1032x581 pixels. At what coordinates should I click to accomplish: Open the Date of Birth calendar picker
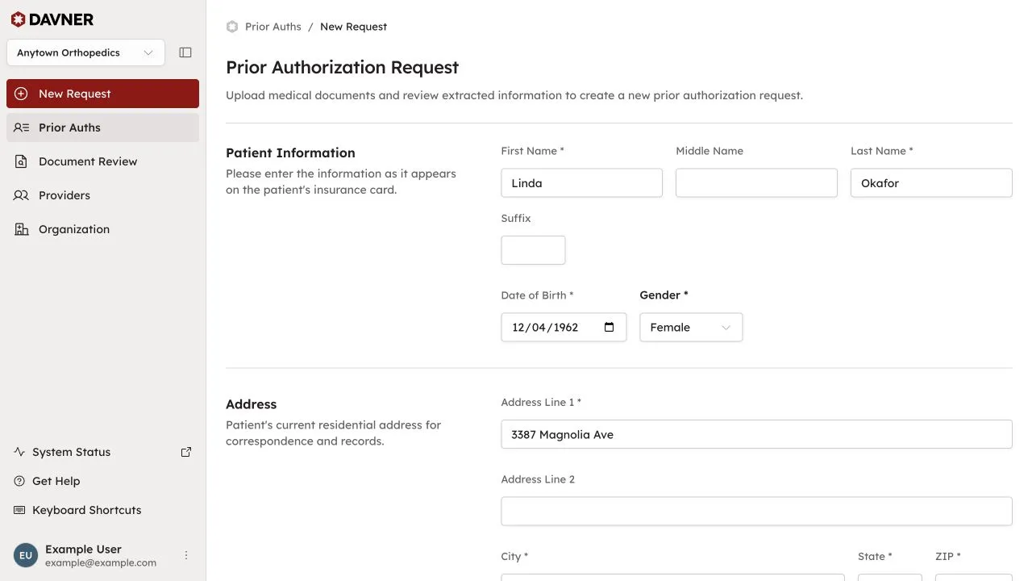coord(610,327)
